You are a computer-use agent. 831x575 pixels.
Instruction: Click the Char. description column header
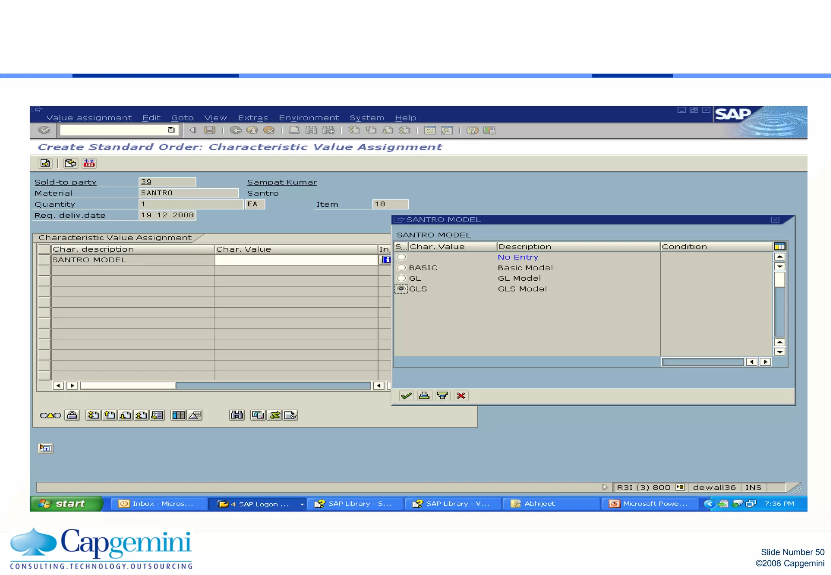click(133, 249)
